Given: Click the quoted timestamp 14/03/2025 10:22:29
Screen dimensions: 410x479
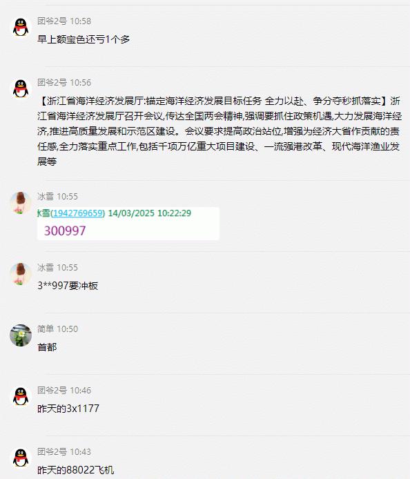Looking at the screenshot, I should (x=150, y=213).
